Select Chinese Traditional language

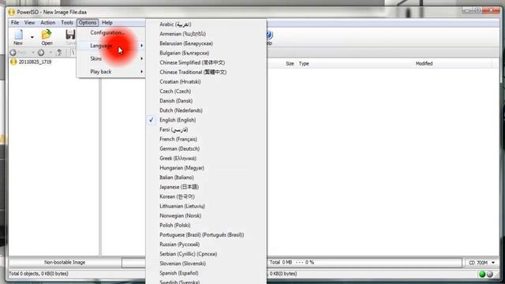click(x=206, y=72)
